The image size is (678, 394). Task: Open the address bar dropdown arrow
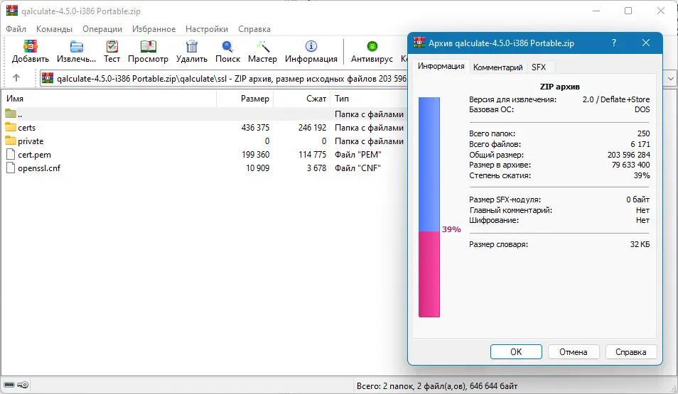click(671, 79)
